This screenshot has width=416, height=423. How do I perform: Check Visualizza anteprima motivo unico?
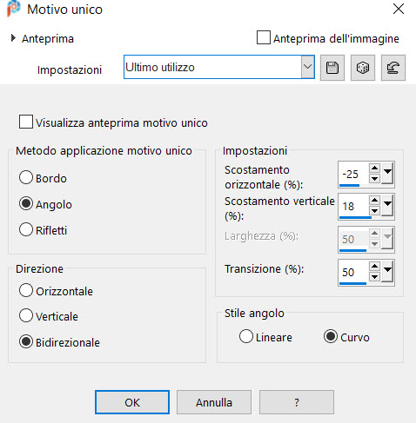(26, 122)
